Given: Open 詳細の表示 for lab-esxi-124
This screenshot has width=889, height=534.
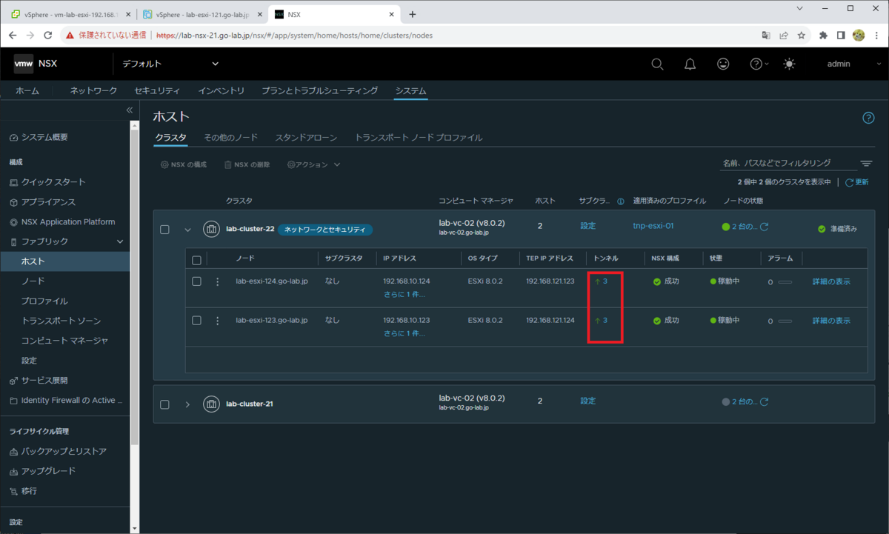Looking at the screenshot, I should [831, 281].
